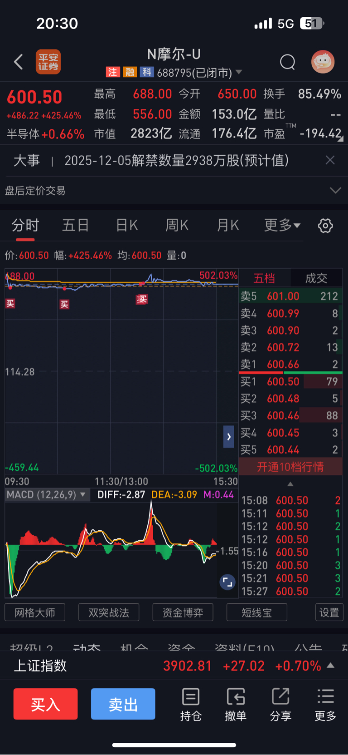Screen dimensions: 348x755
Task: Tap the second 买 marker on chart
Action: coord(64,304)
